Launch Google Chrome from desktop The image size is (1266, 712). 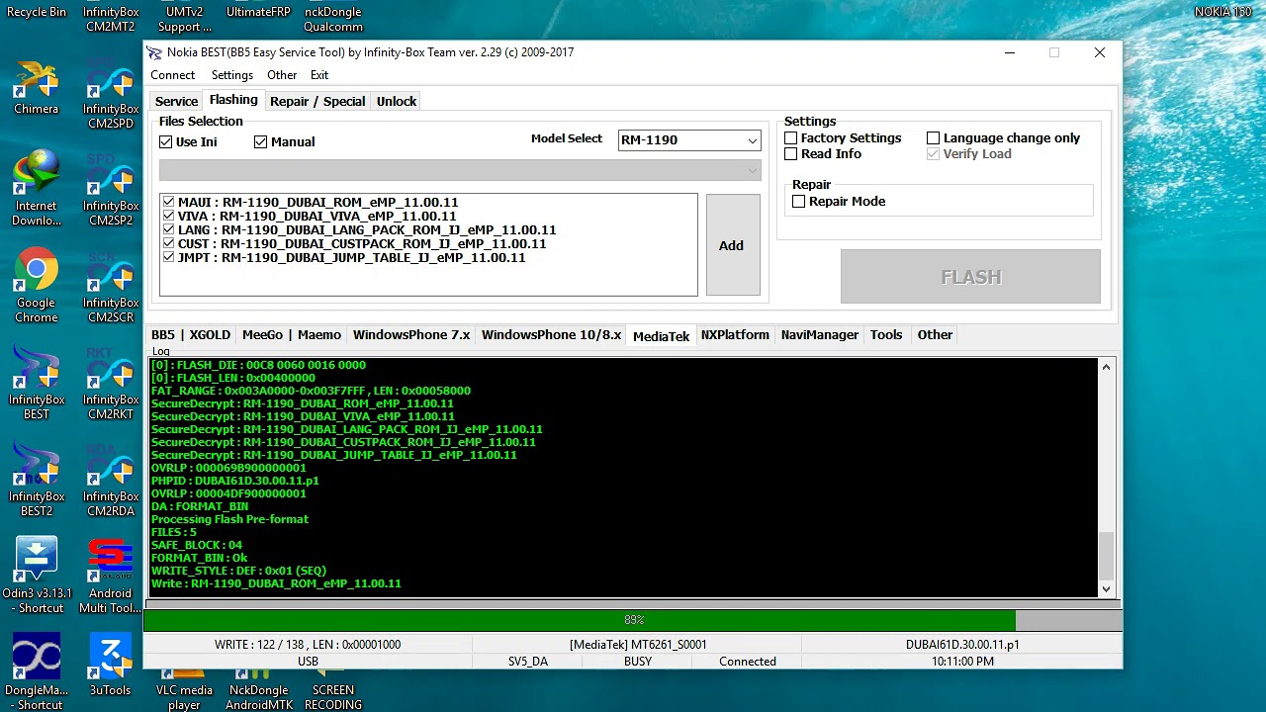coord(37,285)
